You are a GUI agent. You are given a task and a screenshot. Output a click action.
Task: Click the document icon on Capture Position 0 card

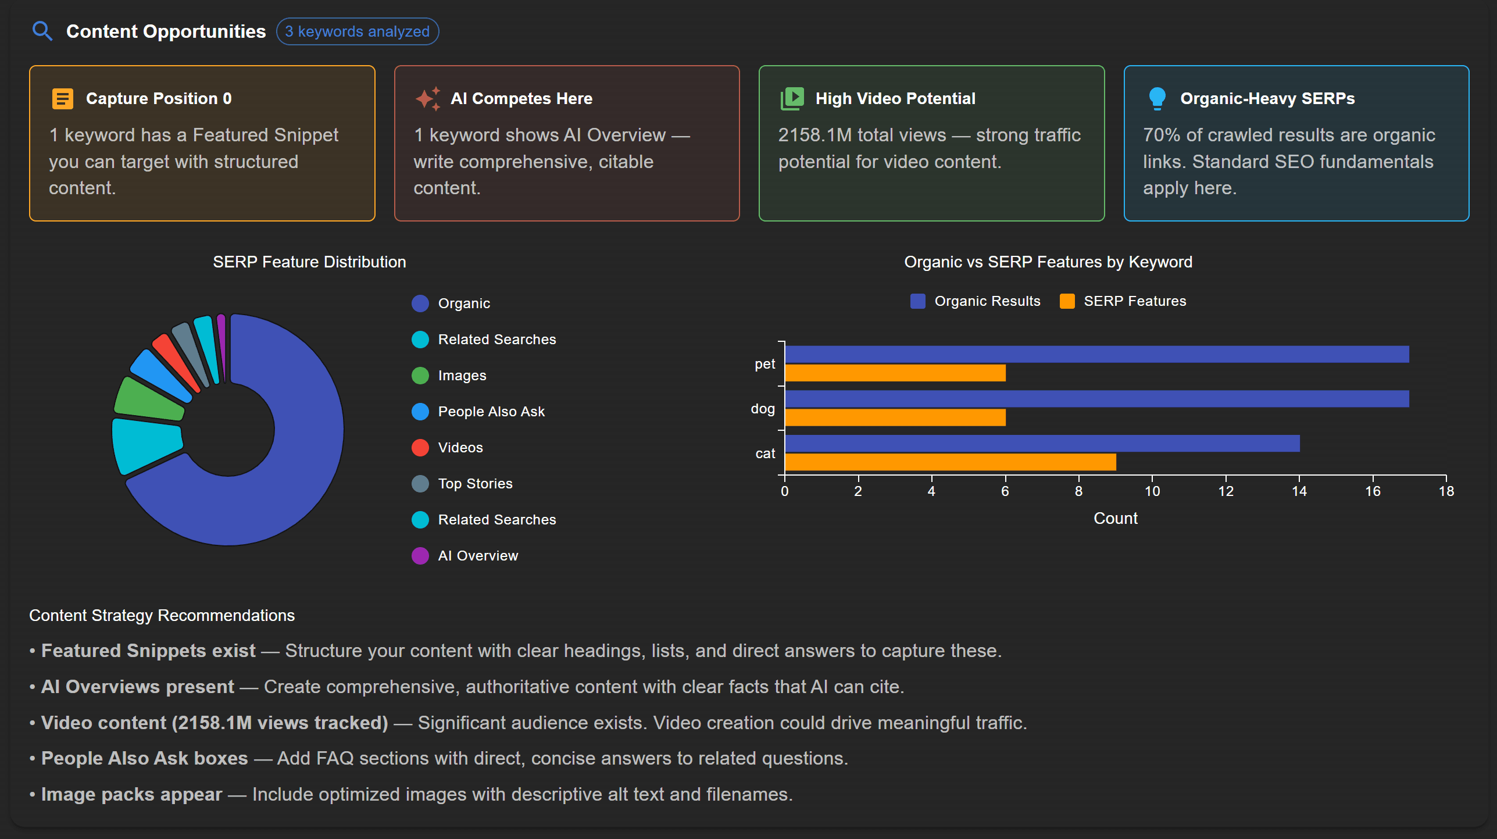pos(62,98)
